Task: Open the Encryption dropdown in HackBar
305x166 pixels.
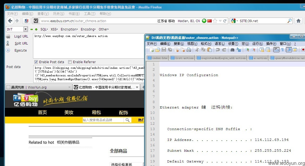Action: tap(69, 29)
